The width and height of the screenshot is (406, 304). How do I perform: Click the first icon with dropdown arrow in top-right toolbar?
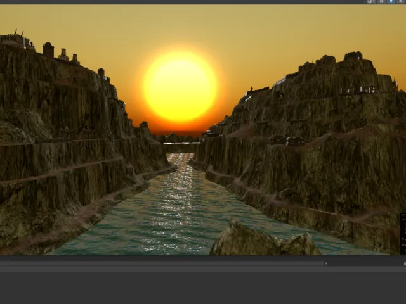(372, 2)
